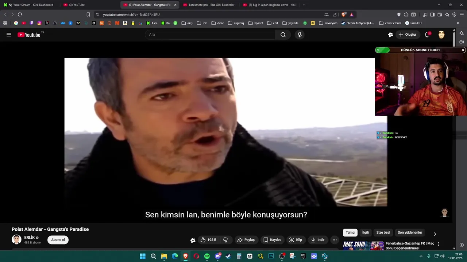Open the 'edit' bookmarks folder
This screenshot has width=467, height=262.
pyautogui.click(x=273, y=23)
